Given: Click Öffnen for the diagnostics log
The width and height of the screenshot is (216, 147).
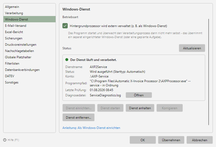Looking at the screenshot, I should click(139, 95).
